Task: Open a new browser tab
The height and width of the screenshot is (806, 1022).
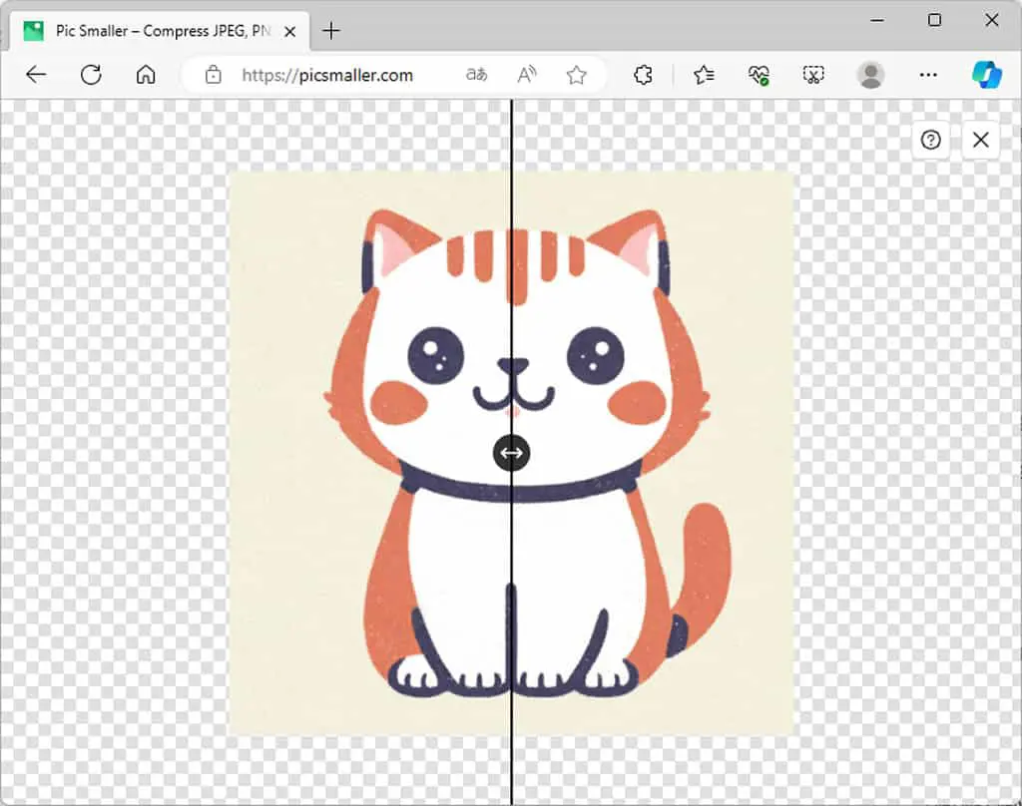Action: click(331, 31)
